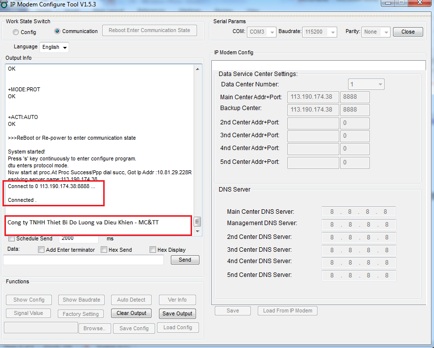Viewport: 434px width, 348px height.
Task: Click the config file path field
Action: tap(41, 328)
